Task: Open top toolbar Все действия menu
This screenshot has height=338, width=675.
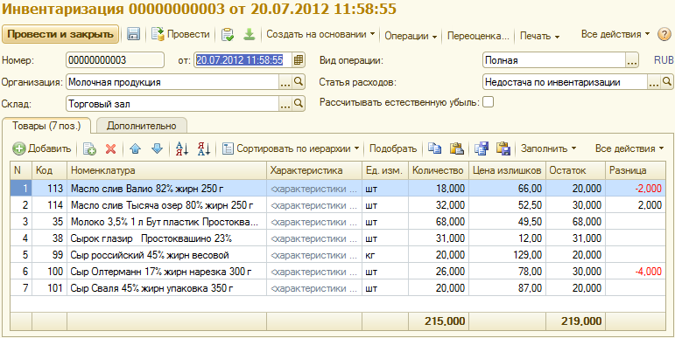Action: [615, 34]
